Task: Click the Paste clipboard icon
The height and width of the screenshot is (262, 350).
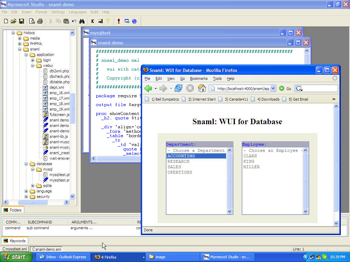Action: coord(66,21)
